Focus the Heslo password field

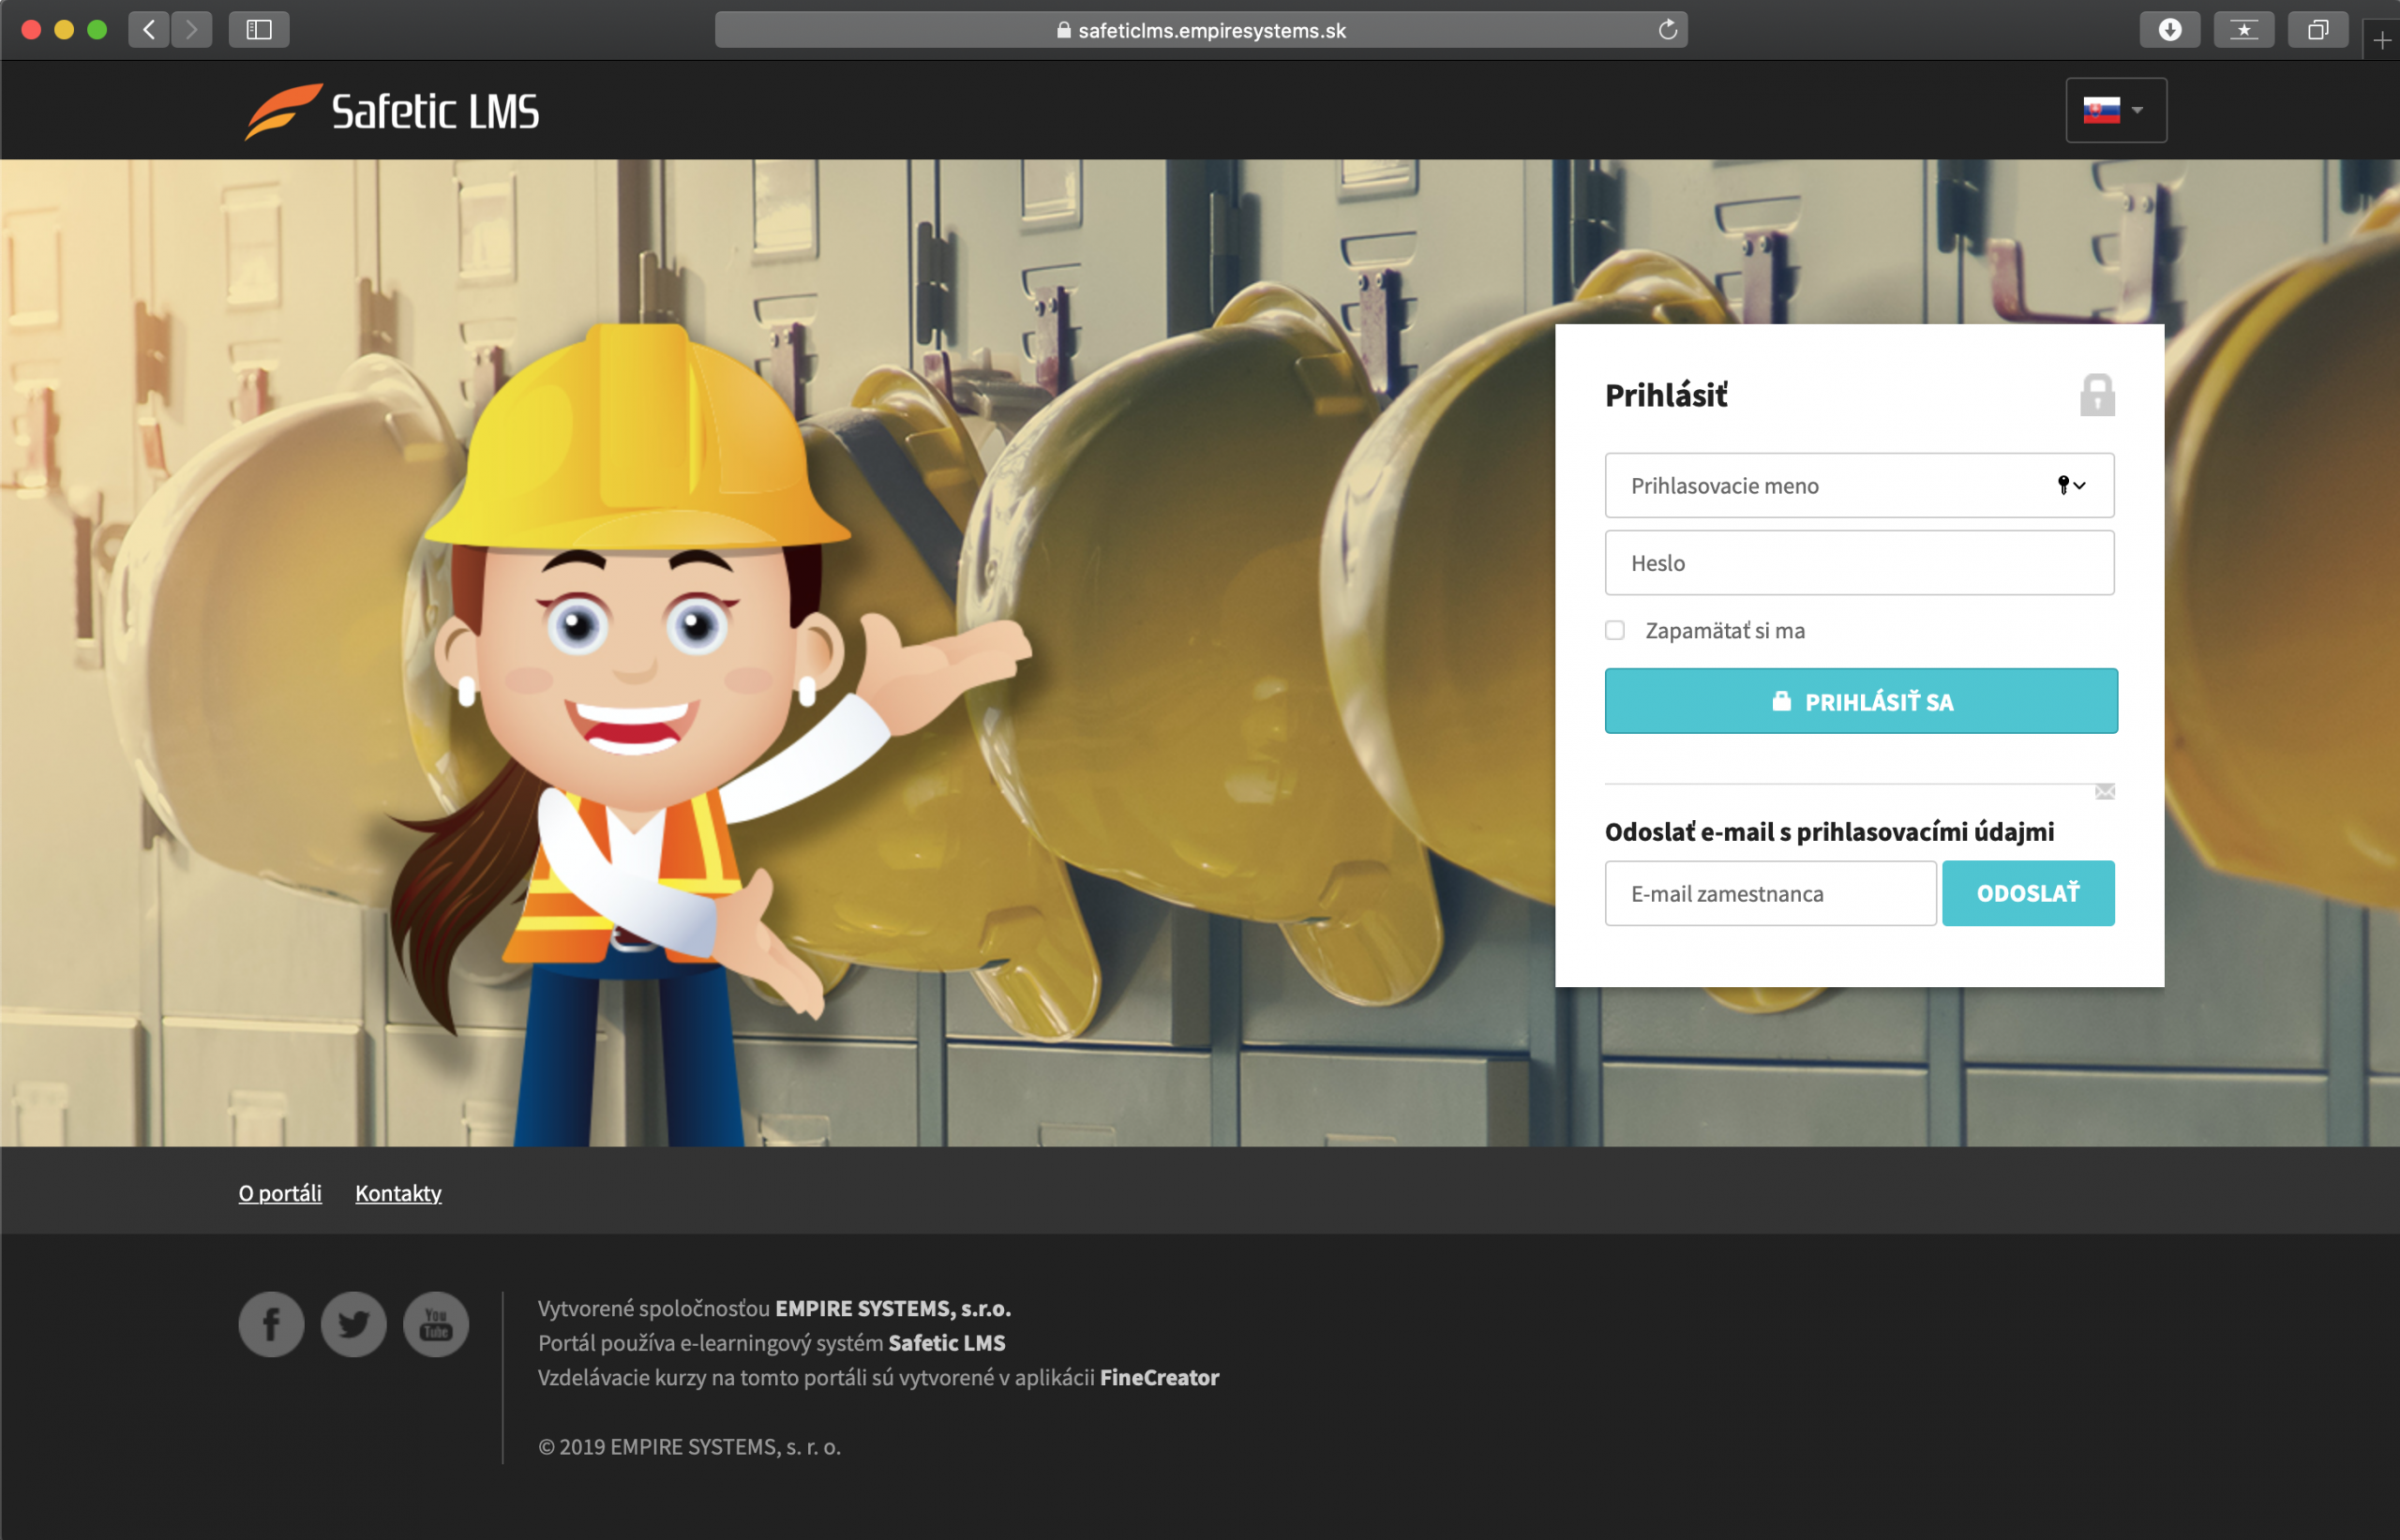pyautogui.click(x=1859, y=563)
